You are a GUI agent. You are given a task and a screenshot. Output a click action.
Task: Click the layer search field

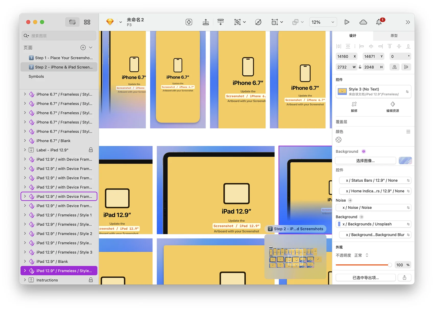(x=59, y=36)
